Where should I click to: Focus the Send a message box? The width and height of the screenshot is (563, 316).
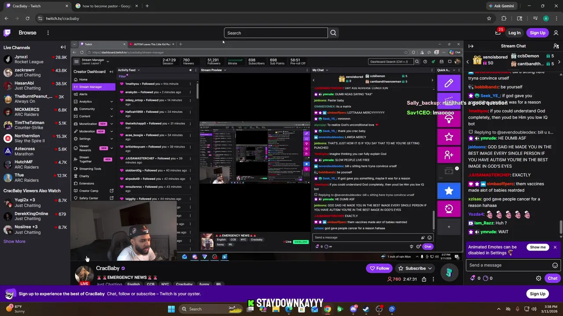click(514, 265)
